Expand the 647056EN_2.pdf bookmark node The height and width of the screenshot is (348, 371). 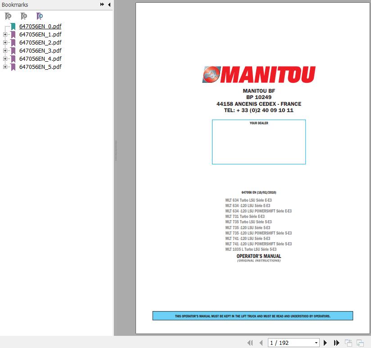click(5, 43)
